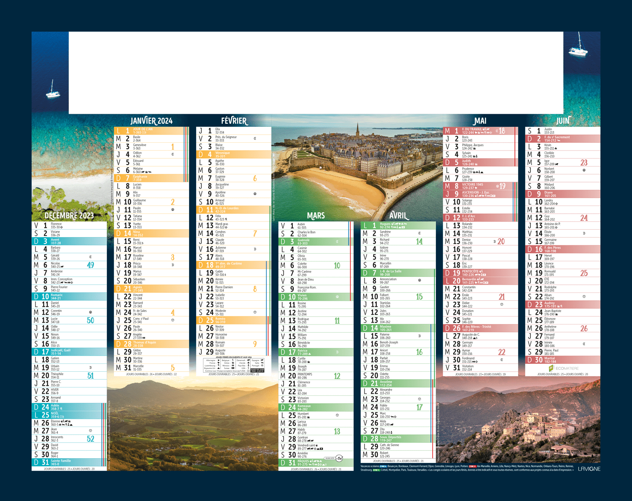Click the blank white header area
This screenshot has width=632, height=501.
point(316,72)
